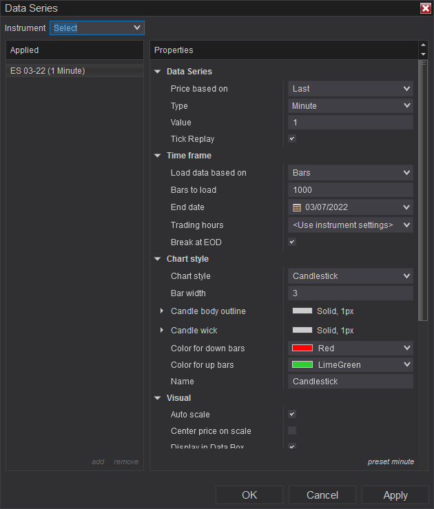Expand the Candle body outline settings

(x=162, y=311)
